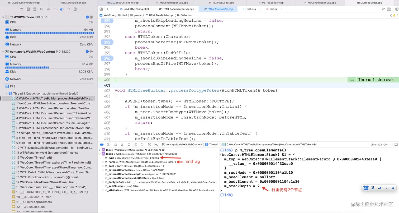This screenshot has width=399, height=213.
Task: Toggle breakpoints activation button in debug bar
Action: click(x=102, y=145)
